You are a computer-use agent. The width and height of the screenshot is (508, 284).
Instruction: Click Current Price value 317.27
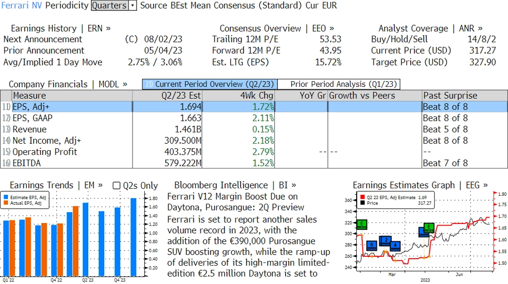[483, 51]
